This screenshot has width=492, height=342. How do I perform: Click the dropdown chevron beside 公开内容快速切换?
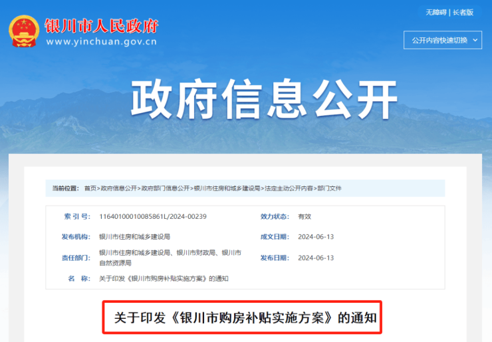[475, 40]
